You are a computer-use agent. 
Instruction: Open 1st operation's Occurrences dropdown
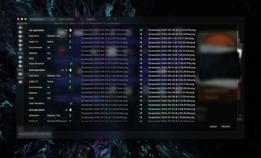[x=59, y=48]
